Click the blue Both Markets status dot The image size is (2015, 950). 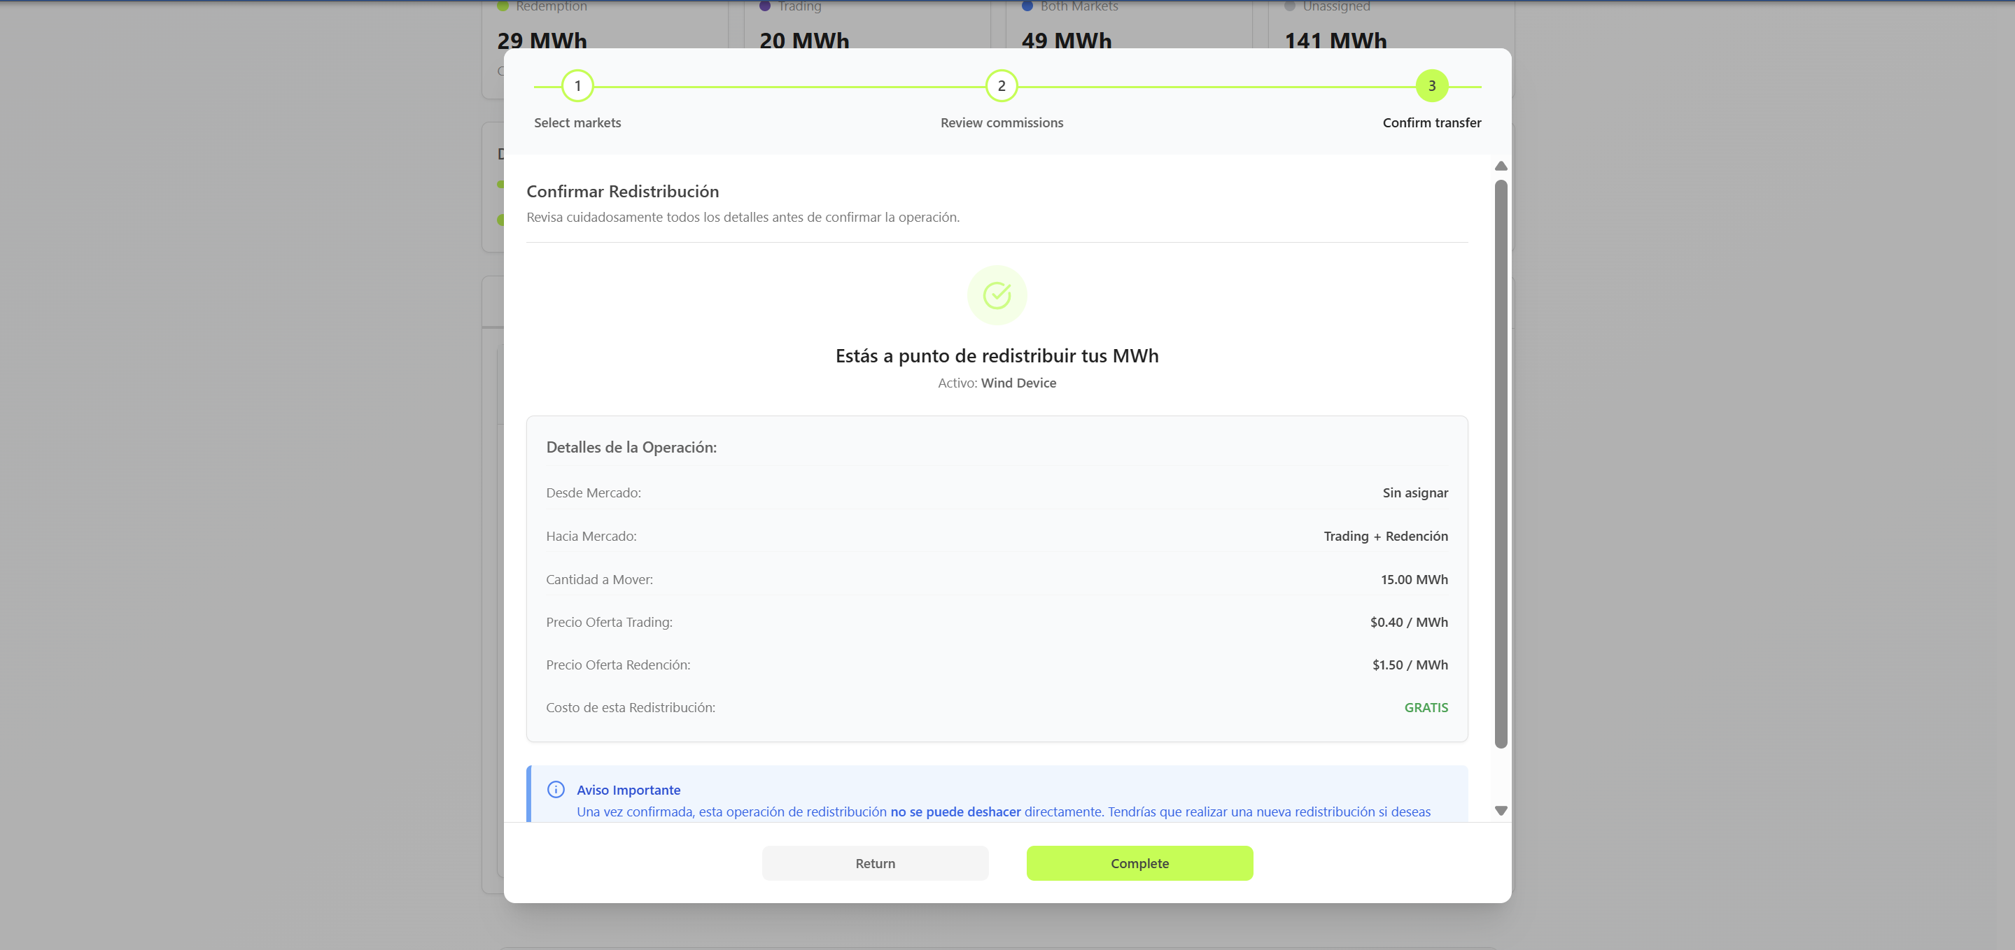click(x=1027, y=6)
